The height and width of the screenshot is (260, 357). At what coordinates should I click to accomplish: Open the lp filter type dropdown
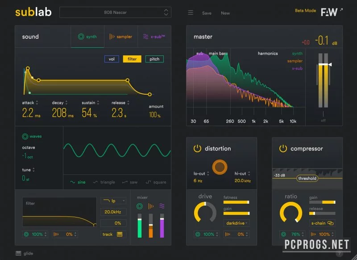(113, 201)
